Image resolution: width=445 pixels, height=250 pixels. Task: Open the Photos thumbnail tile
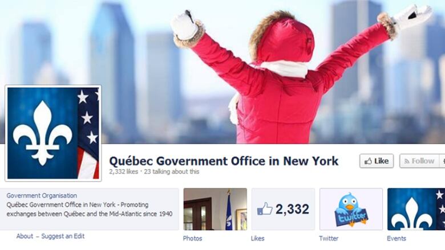[215, 209]
